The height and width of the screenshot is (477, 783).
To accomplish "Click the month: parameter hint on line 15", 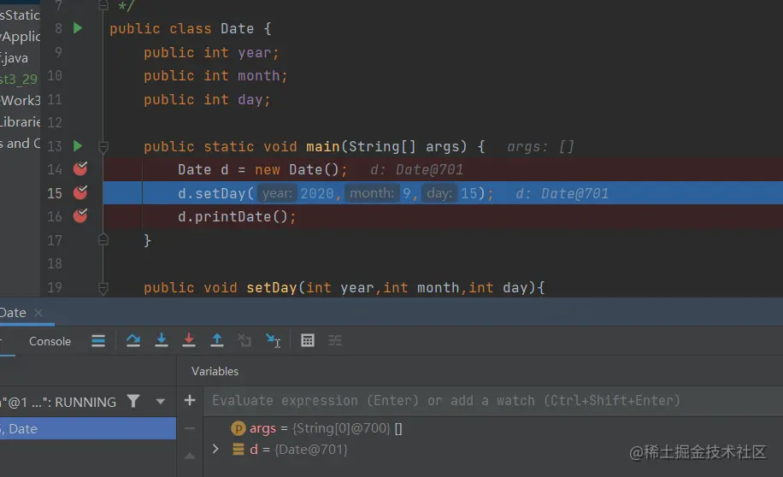I will (372, 193).
